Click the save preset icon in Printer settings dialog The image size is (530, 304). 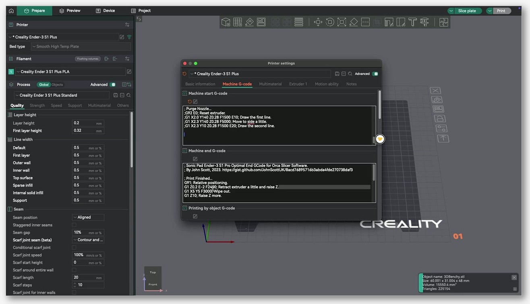click(x=337, y=74)
